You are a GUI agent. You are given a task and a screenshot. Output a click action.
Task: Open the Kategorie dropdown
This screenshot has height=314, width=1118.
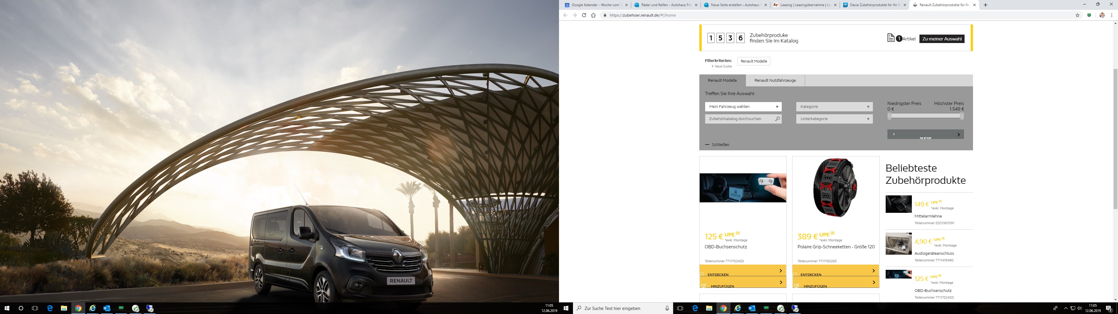(x=834, y=107)
